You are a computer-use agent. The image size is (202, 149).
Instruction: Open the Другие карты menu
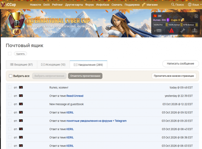[x=74, y=5]
